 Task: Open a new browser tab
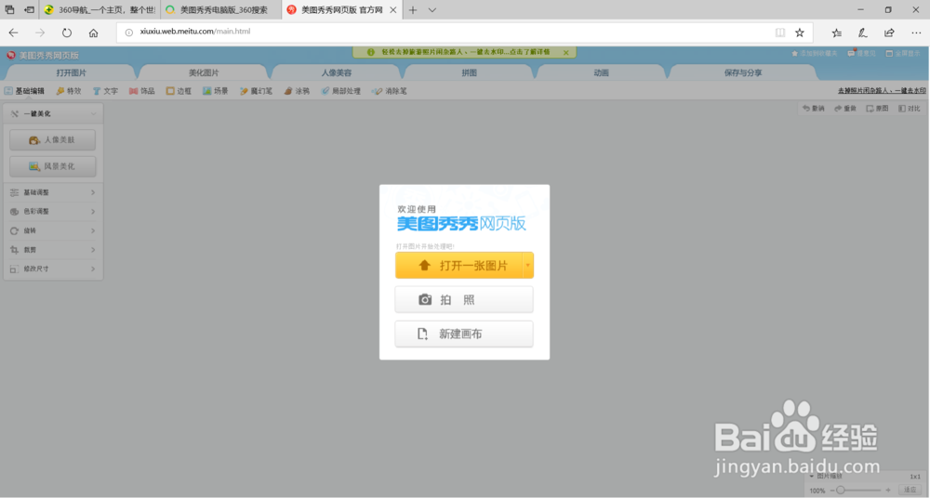tap(413, 10)
